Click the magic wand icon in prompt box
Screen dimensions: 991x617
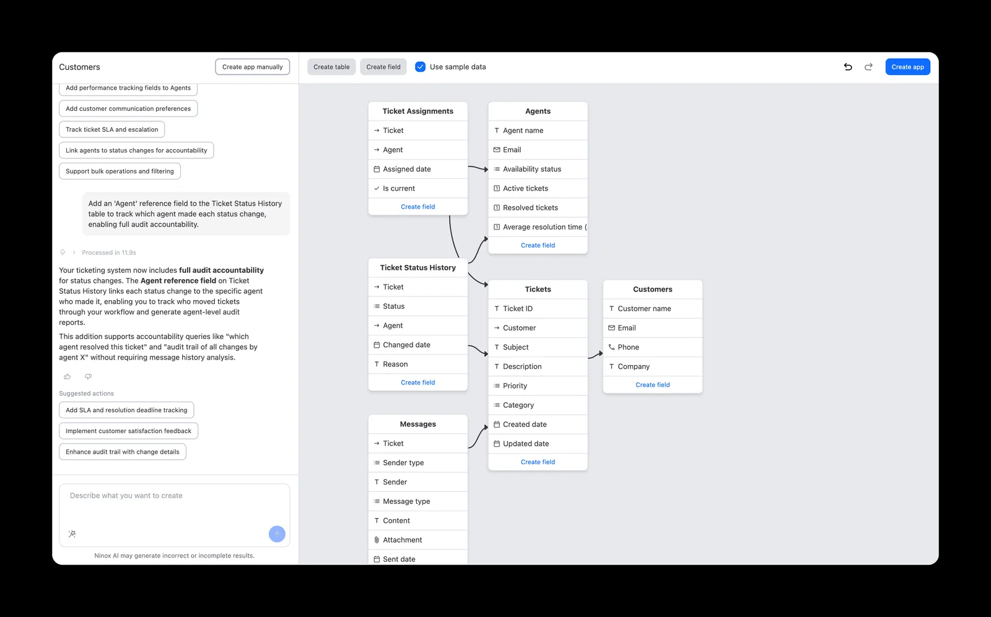72,533
